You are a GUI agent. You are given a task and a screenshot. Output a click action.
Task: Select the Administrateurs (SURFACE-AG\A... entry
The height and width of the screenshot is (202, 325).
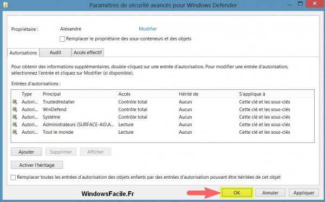pos(79,125)
